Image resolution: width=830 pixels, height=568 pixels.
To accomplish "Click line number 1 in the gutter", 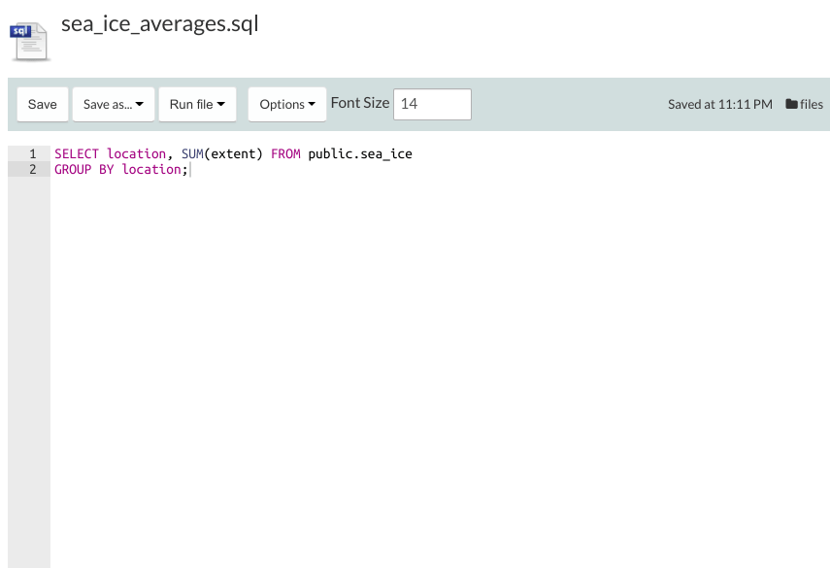I will tap(33, 154).
